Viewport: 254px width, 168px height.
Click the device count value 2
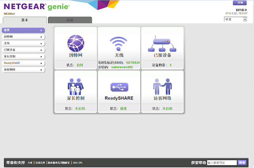tap(171, 65)
